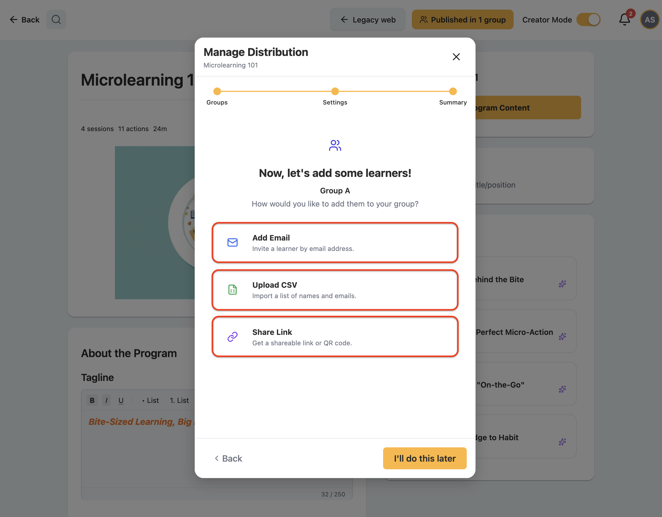Image resolution: width=662 pixels, height=517 pixels.
Task: Toggle Creator Mode switch off
Action: (588, 20)
